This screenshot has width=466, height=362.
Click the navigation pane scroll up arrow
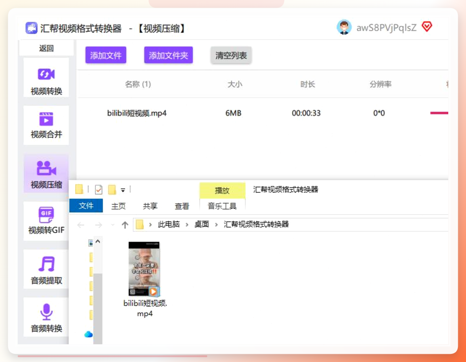98,241
